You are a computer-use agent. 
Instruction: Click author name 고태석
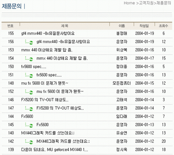pyautogui.click(x=121, y=100)
